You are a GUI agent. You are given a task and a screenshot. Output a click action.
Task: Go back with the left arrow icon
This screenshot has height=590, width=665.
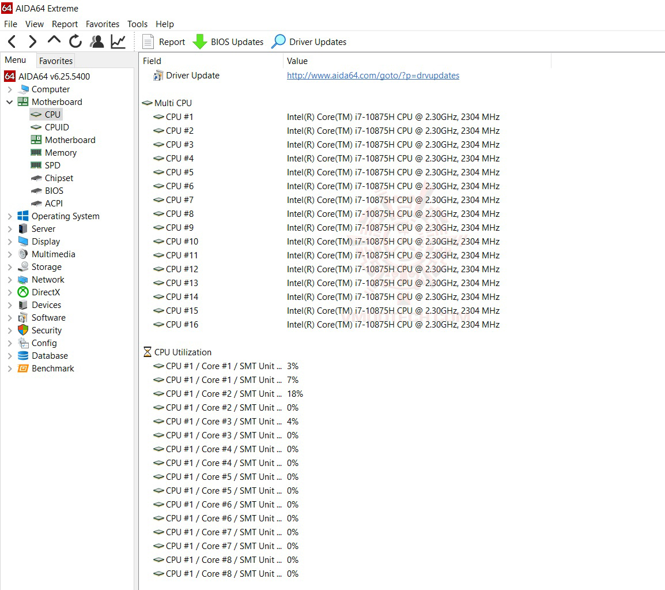point(12,42)
